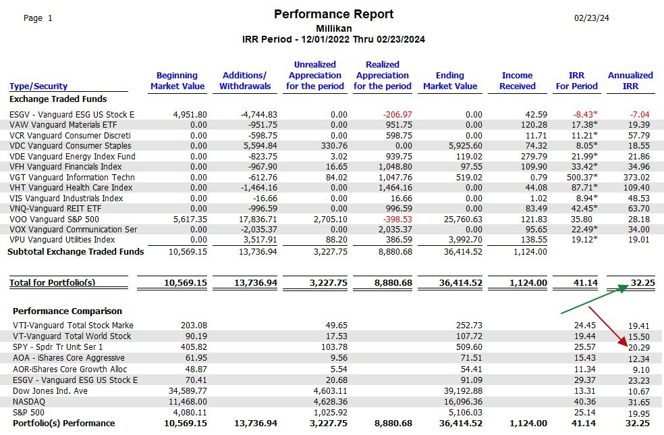Image resolution: width=664 pixels, height=435 pixels.
Task: Click the VGT annualized IRR 373.02
Action: (636, 177)
